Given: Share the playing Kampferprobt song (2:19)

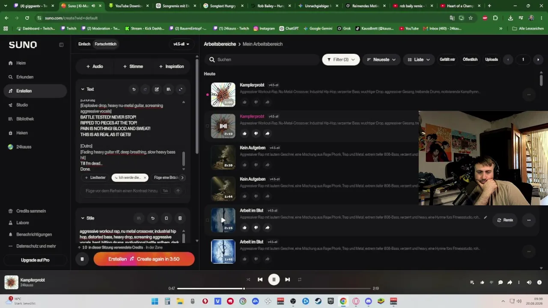Looking at the screenshot, I should pyautogui.click(x=267, y=133).
